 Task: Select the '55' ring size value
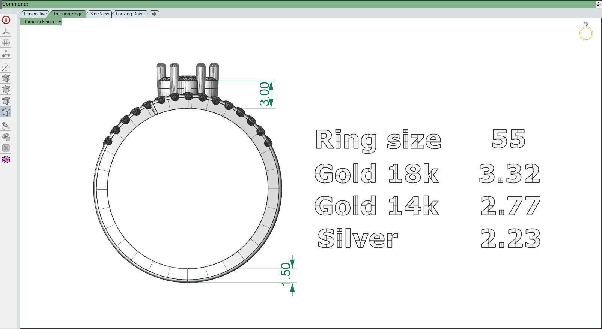509,139
